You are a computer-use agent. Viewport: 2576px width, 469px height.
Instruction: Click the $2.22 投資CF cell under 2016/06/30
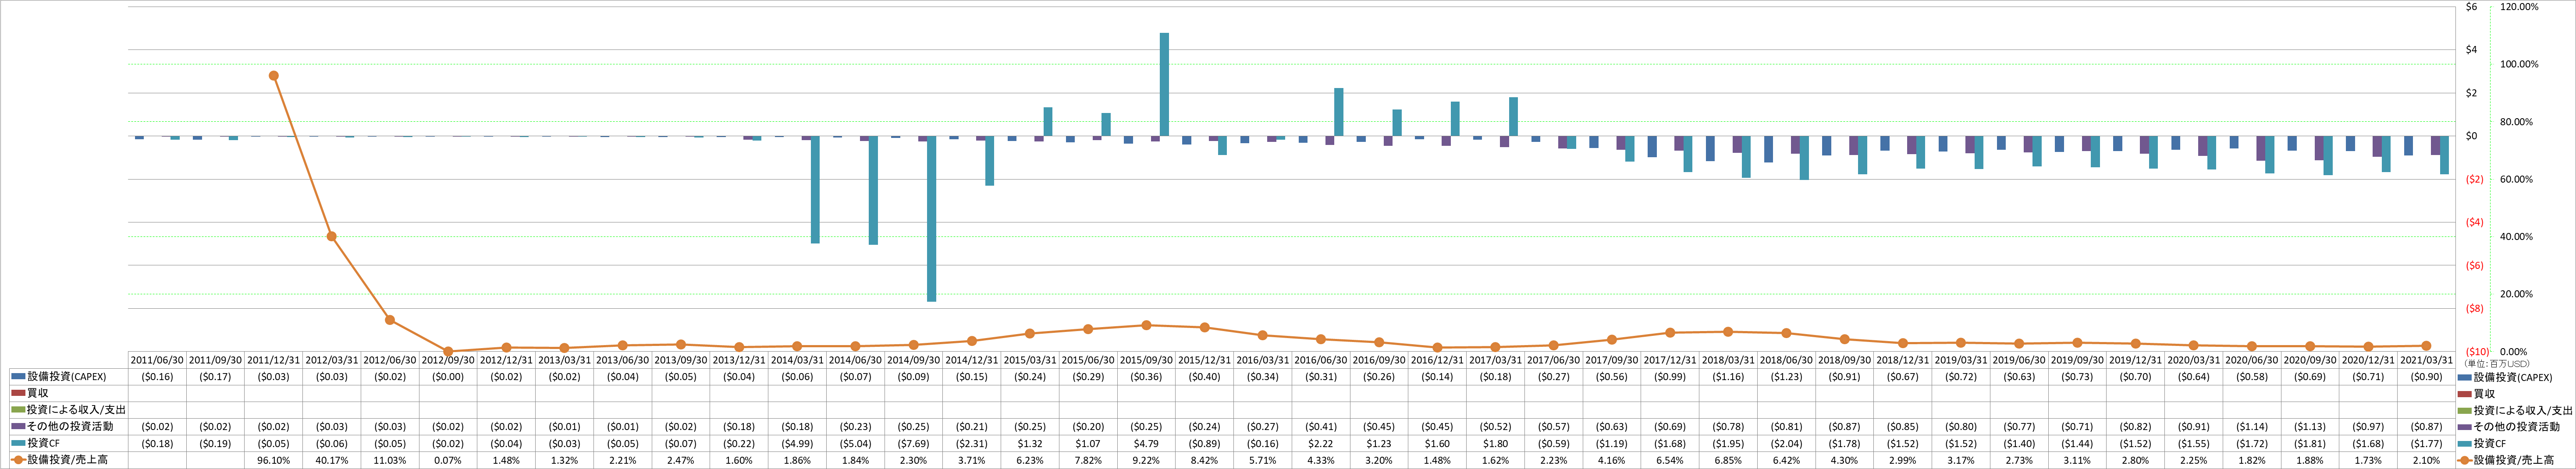[x=1321, y=444]
